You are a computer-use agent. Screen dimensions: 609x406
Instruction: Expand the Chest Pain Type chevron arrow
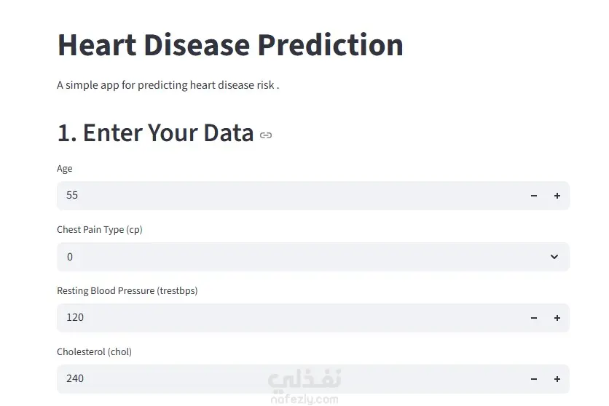coord(554,257)
